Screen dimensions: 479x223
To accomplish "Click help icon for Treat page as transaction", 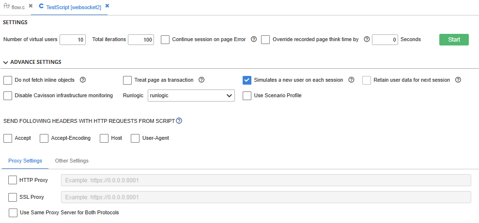I will 201,80.
